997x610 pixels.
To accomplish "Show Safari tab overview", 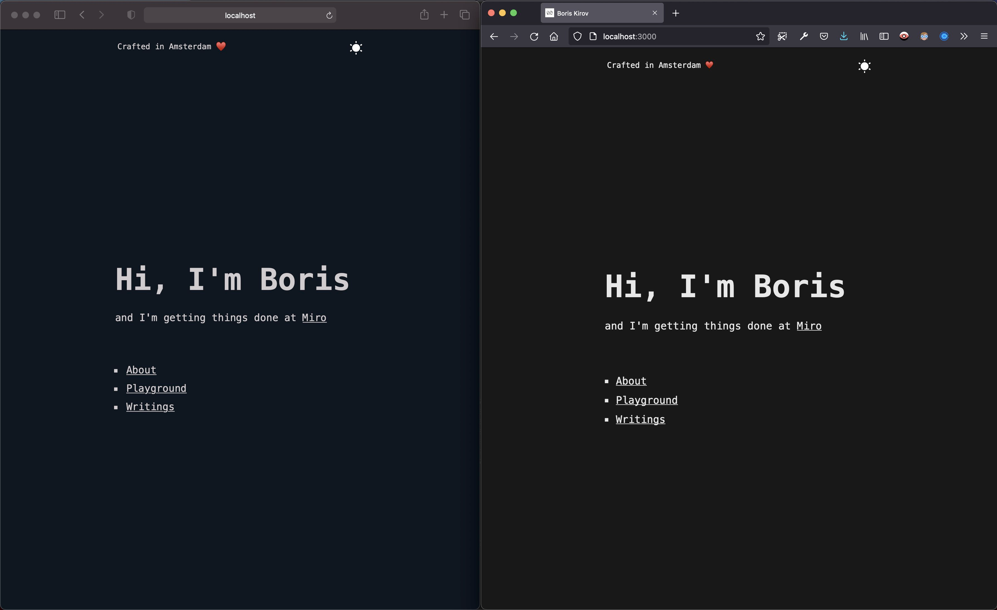I will click(x=465, y=15).
